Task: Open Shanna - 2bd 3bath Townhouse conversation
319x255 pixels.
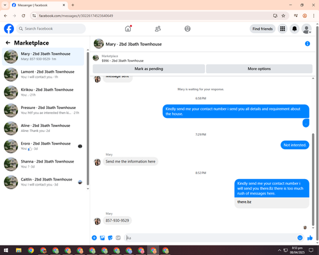Action: pyautogui.click(x=43, y=164)
